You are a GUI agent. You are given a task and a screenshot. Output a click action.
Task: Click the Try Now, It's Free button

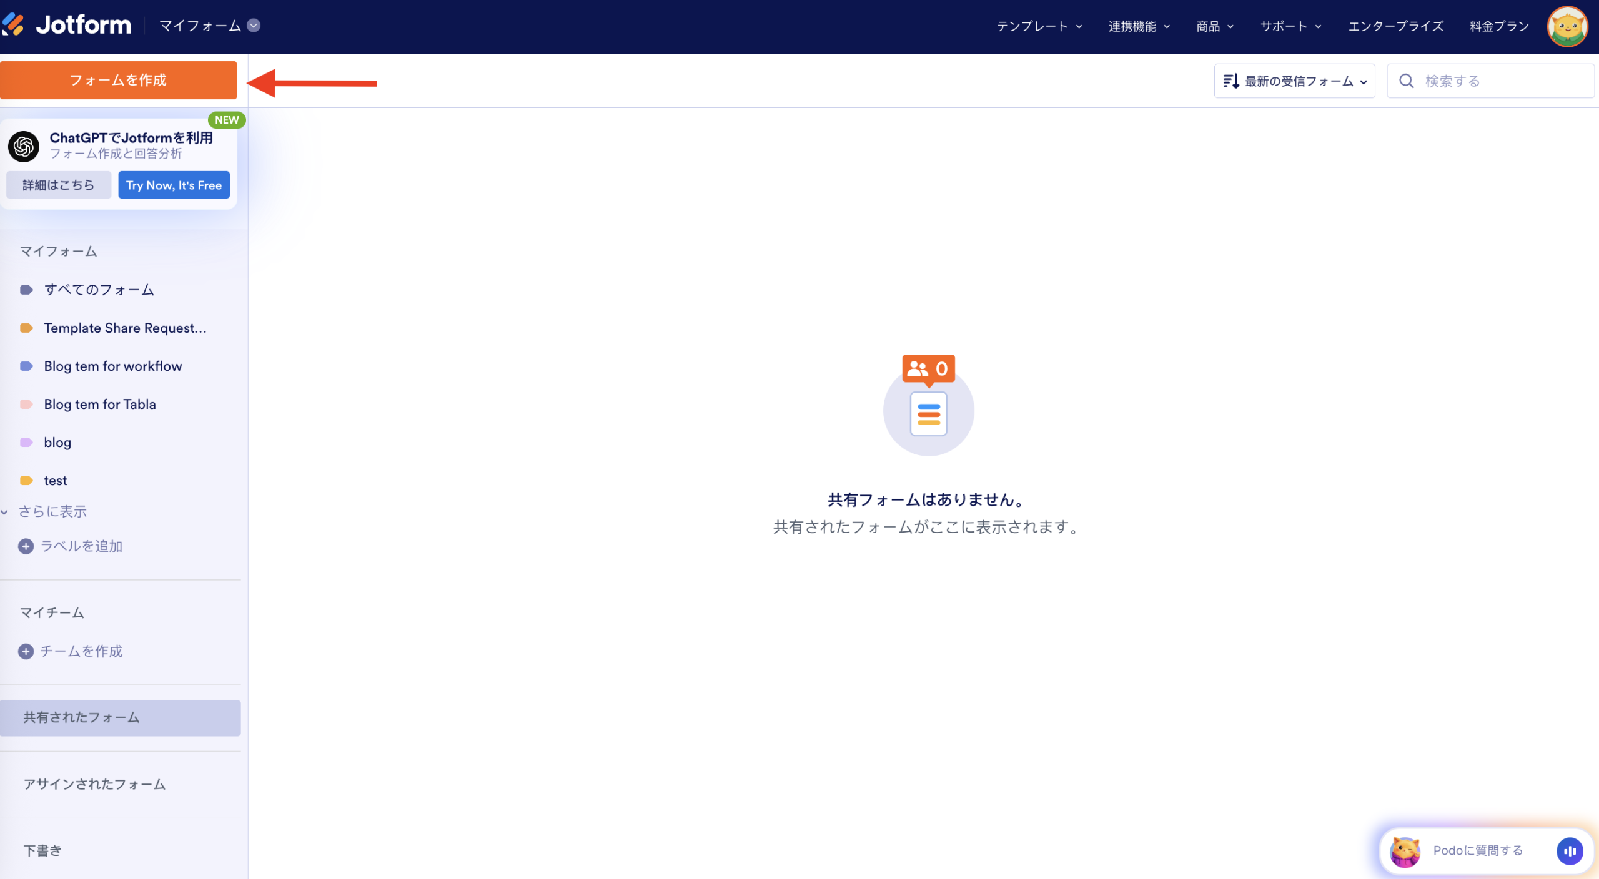tap(174, 185)
